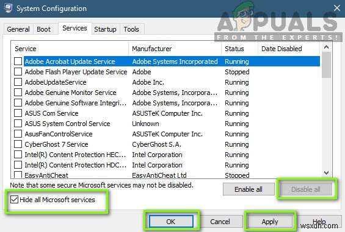The width and height of the screenshot is (345, 232).
Task: Tick the Adobe Flash Player Update Service checkbox
Action: 18,72
